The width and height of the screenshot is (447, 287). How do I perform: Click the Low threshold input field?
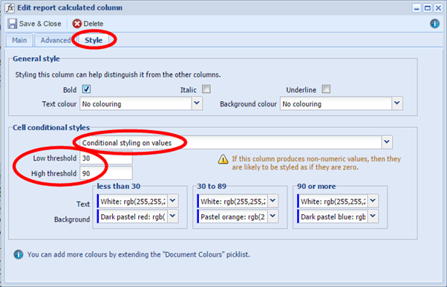(106, 158)
